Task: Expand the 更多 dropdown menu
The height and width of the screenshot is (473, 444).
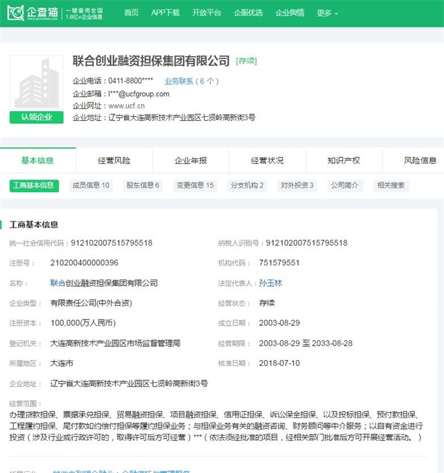Action: point(327,13)
